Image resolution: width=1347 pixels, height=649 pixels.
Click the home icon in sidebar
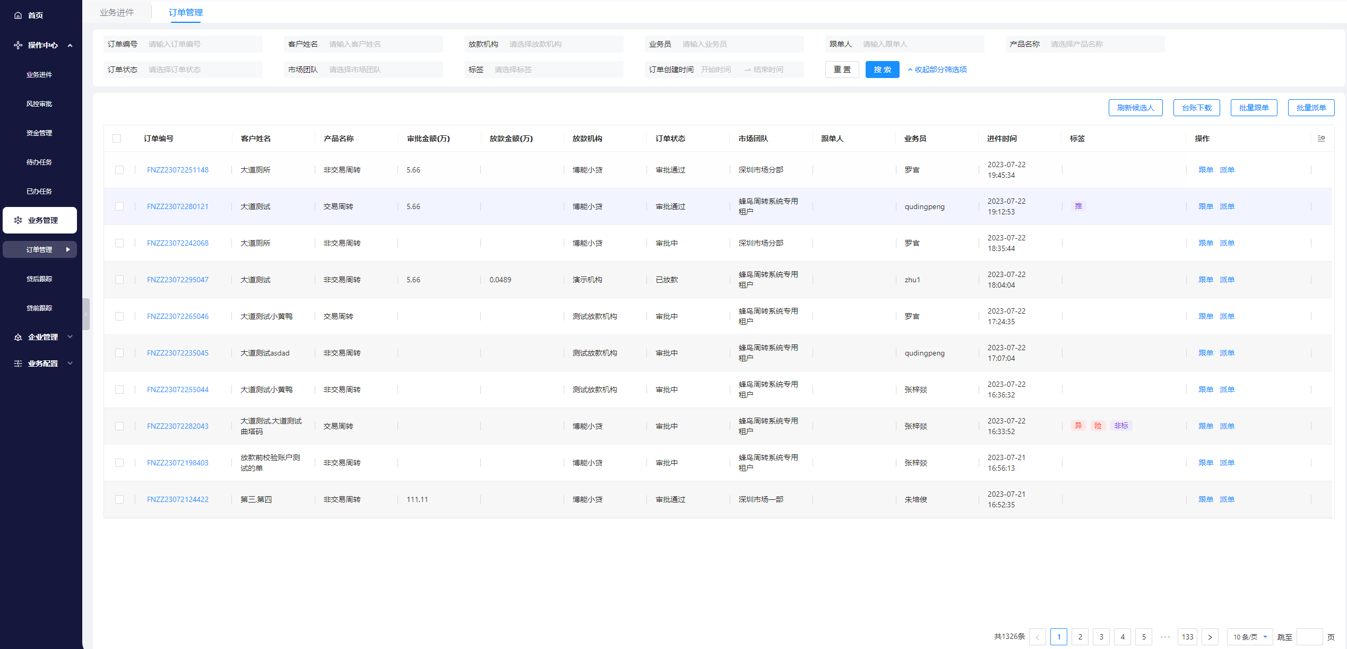(x=18, y=15)
